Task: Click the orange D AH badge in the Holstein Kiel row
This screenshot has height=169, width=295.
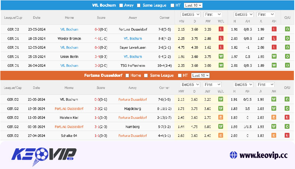Action: (274, 117)
